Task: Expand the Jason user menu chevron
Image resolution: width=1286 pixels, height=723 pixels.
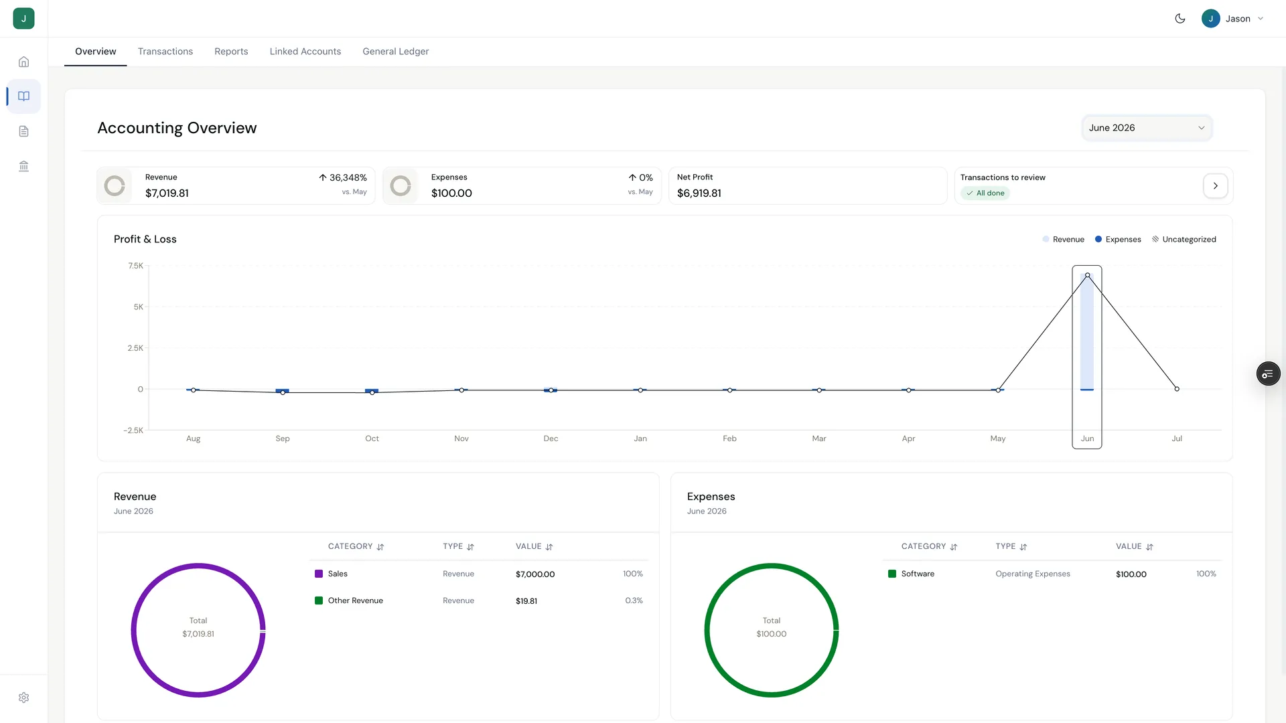Action: 1261,19
